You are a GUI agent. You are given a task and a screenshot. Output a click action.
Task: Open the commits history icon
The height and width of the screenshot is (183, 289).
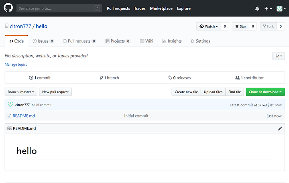click(x=31, y=78)
